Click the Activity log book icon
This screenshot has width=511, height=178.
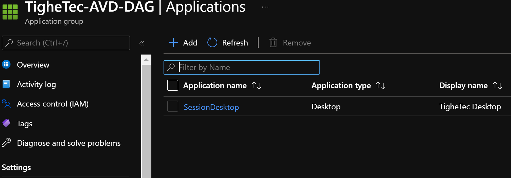coord(6,84)
